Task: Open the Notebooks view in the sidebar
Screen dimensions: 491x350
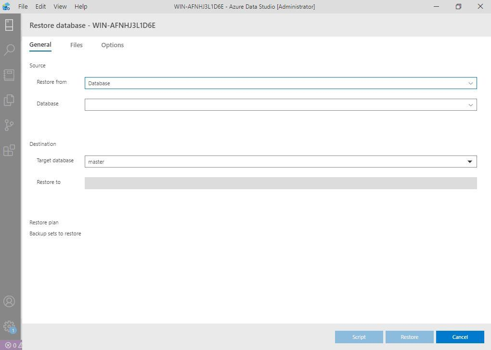Action: (9, 75)
